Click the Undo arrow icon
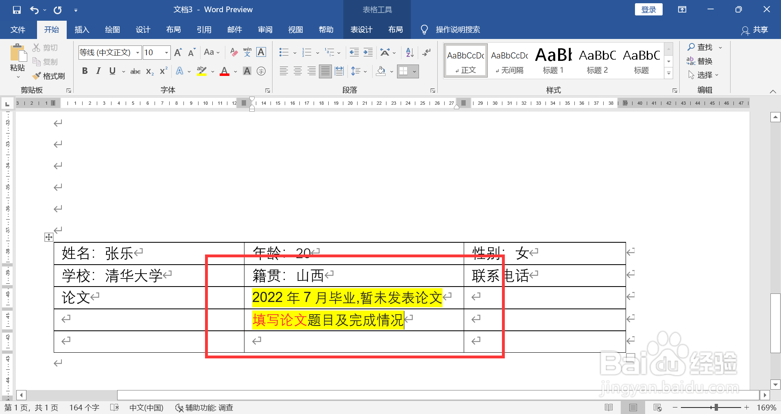The width and height of the screenshot is (781, 414). [x=35, y=10]
